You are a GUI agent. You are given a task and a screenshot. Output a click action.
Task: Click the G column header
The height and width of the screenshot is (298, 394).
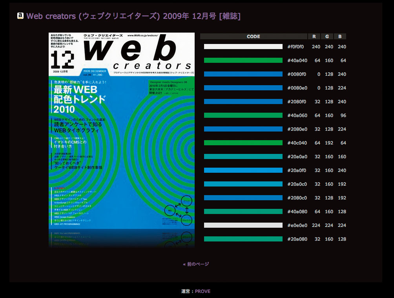[327, 36]
